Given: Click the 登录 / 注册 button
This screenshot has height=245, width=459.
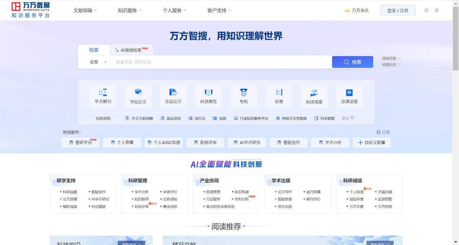Looking at the screenshot, I should pos(398,10).
